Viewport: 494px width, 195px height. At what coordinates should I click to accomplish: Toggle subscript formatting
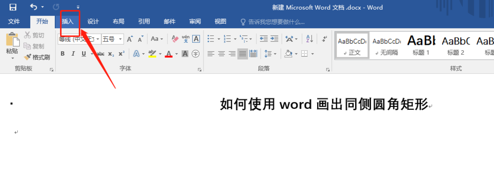(x=111, y=54)
